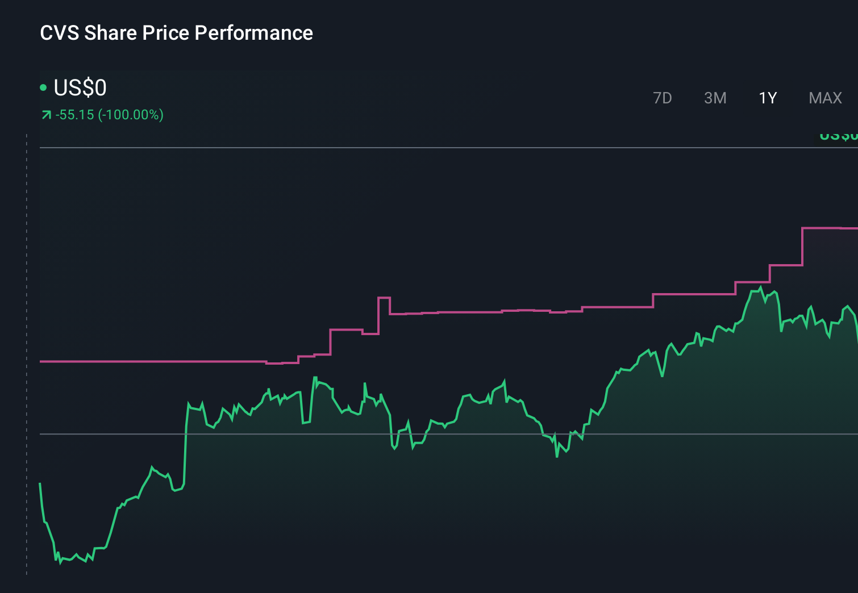Collapse the pink line's highest step segment
Viewport: 858px width, 593px height.
[830, 227]
